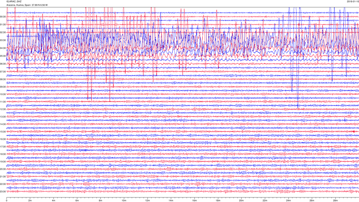Viewport: 359px width, 202px height.
Task: Pick the 14:30 time row label
Action: pos(3,124)
